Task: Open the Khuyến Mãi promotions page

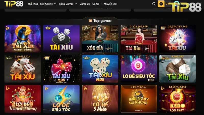Action: pyautogui.click(x=110, y=4)
